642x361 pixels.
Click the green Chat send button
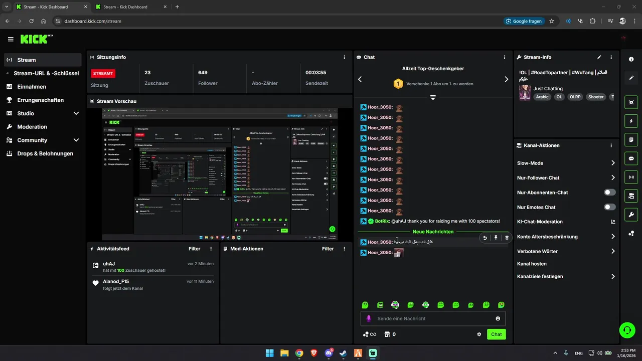(x=496, y=334)
